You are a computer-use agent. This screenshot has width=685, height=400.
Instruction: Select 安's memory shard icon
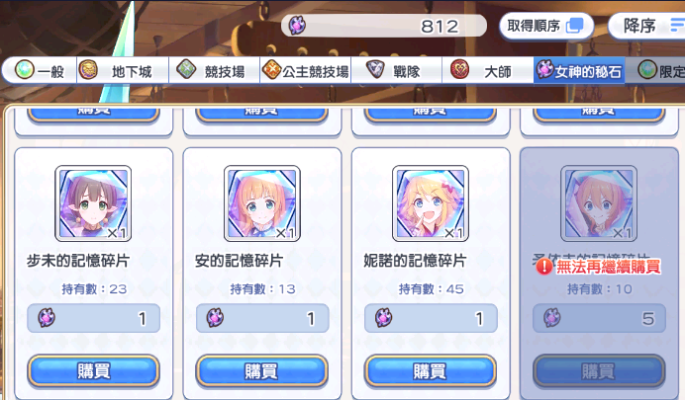tap(261, 203)
